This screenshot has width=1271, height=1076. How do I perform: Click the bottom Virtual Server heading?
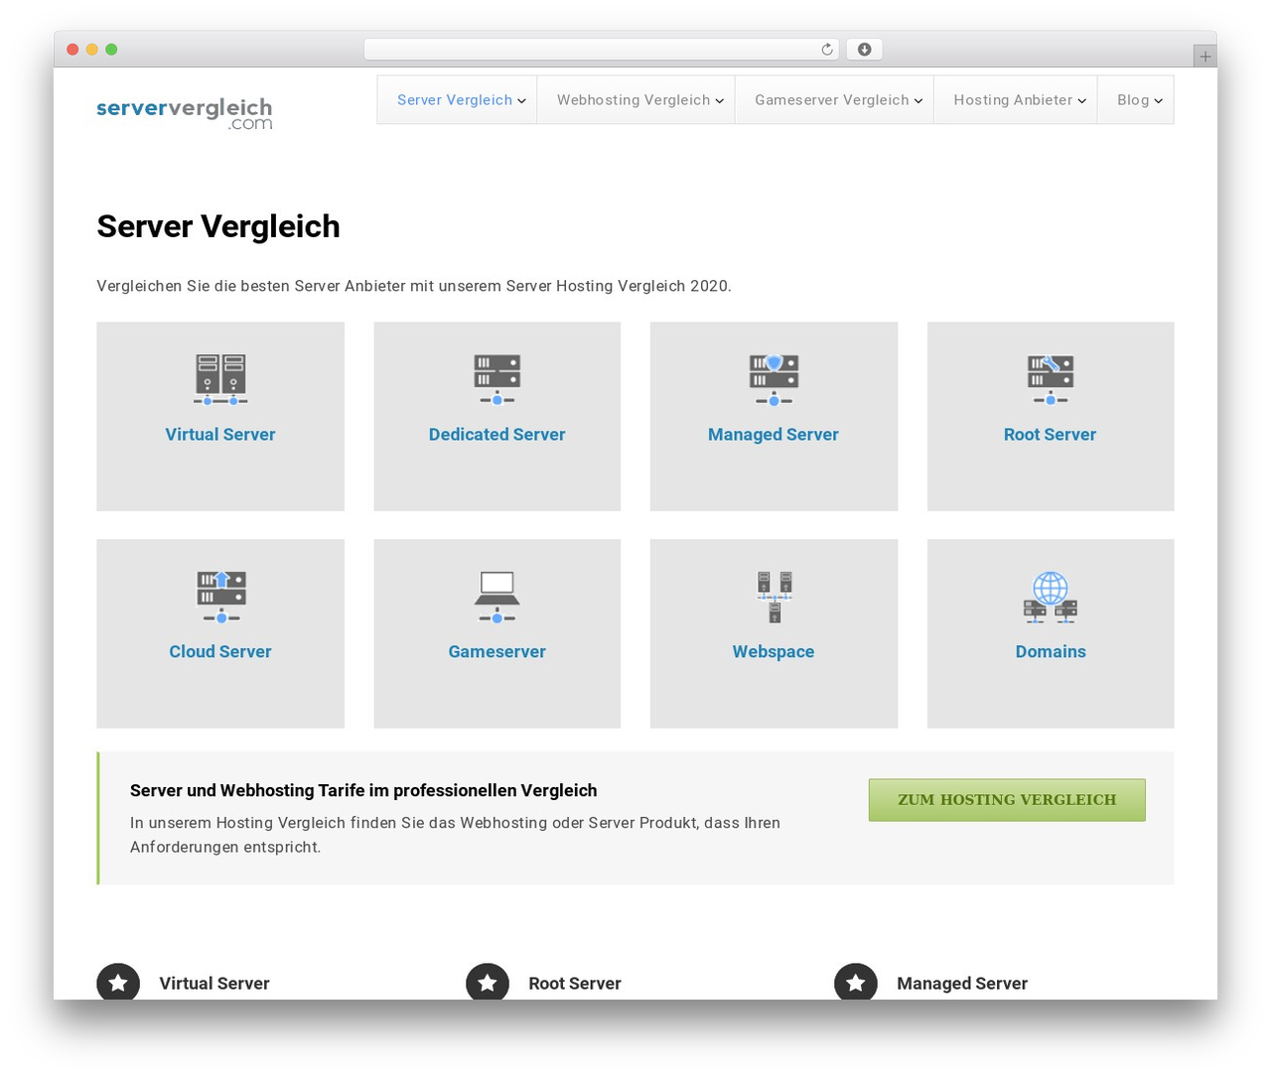pyautogui.click(x=214, y=984)
